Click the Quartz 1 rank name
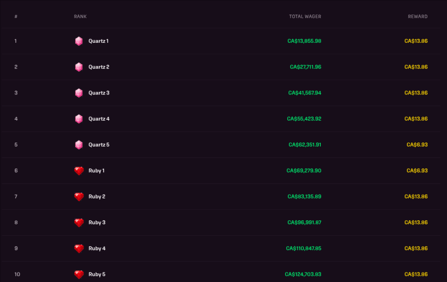The height and width of the screenshot is (282, 447). coord(98,41)
